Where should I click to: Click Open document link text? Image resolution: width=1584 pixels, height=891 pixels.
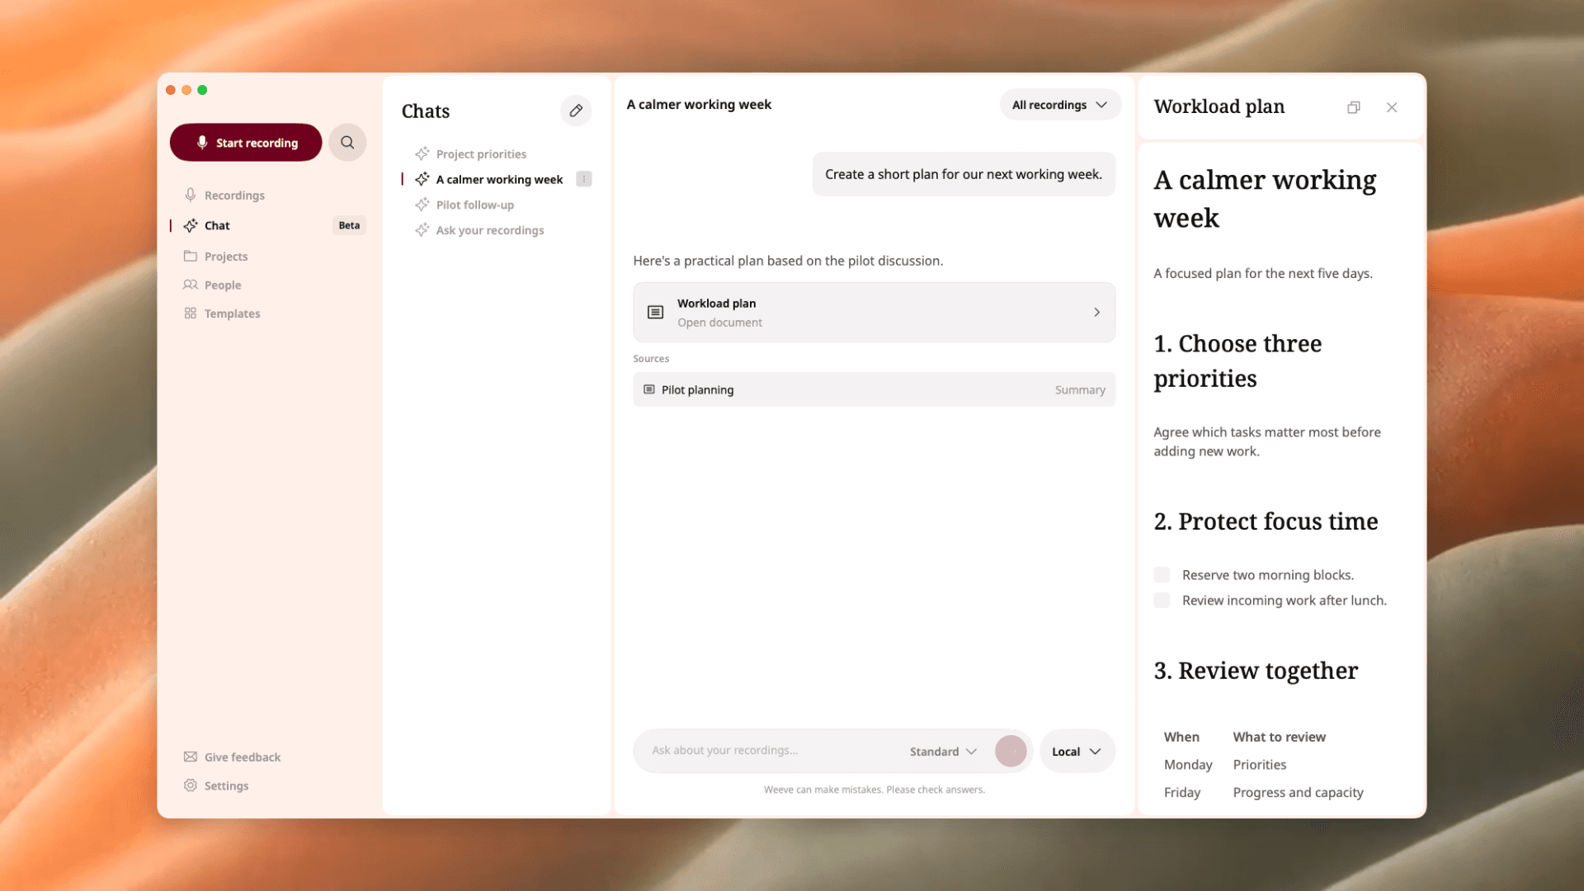pyautogui.click(x=719, y=323)
